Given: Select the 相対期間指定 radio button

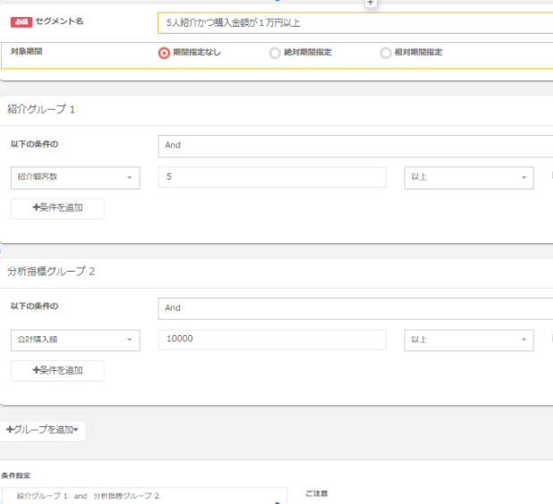Looking at the screenshot, I should [386, 53].
